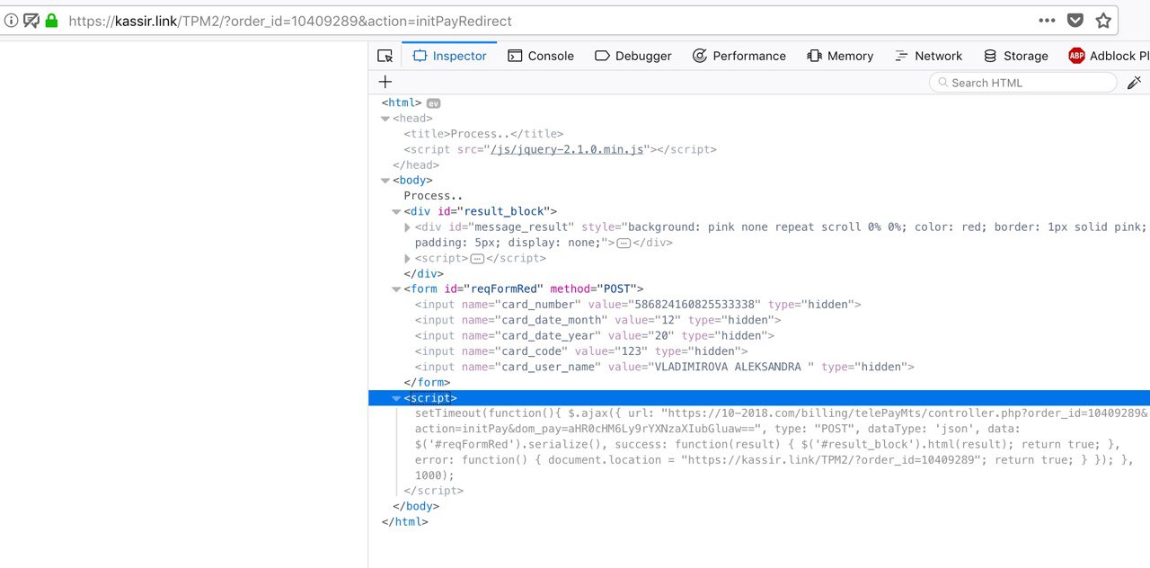Click the tracking protection shield icon
Screen dimensions: 1150x568
[x=31, y=20]
